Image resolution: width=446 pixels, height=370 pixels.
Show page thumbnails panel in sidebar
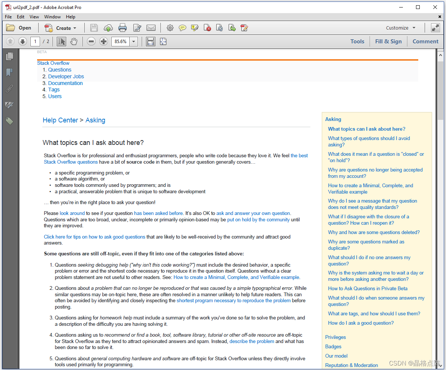[x=9, y=57]
